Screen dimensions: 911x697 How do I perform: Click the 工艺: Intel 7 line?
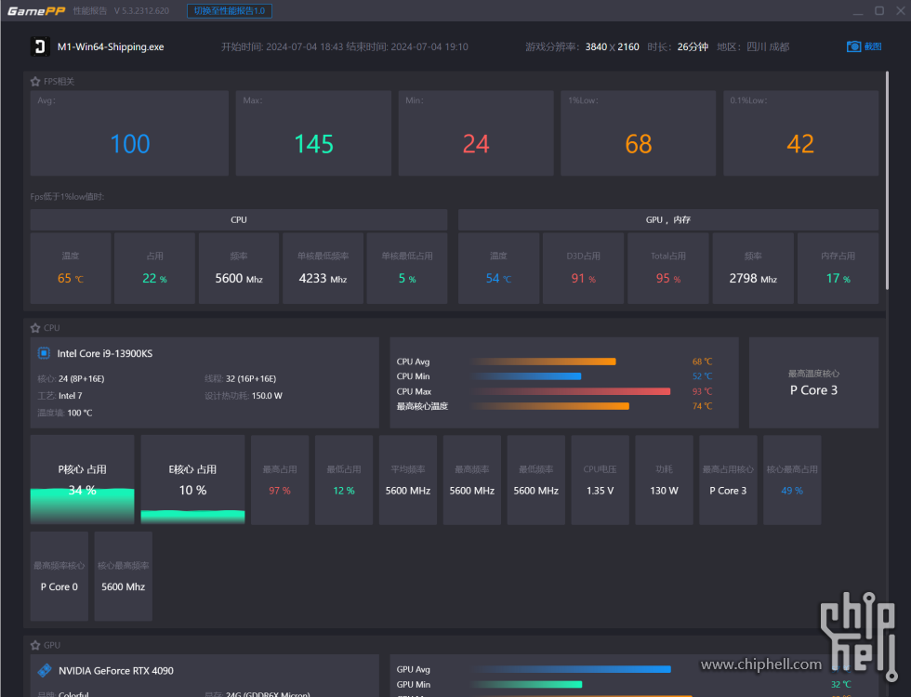click(x=59, y=396)
